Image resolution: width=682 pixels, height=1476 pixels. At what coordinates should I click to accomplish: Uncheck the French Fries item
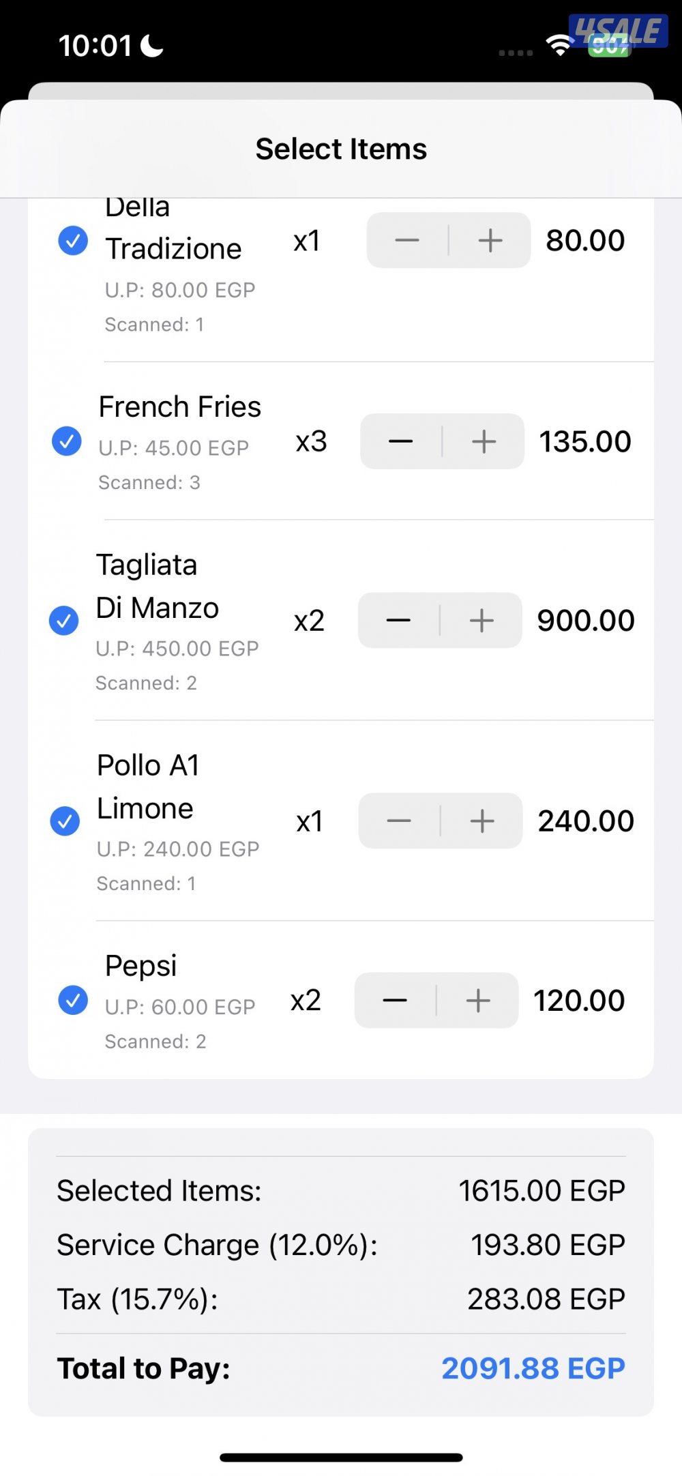(x=67, y=441)
